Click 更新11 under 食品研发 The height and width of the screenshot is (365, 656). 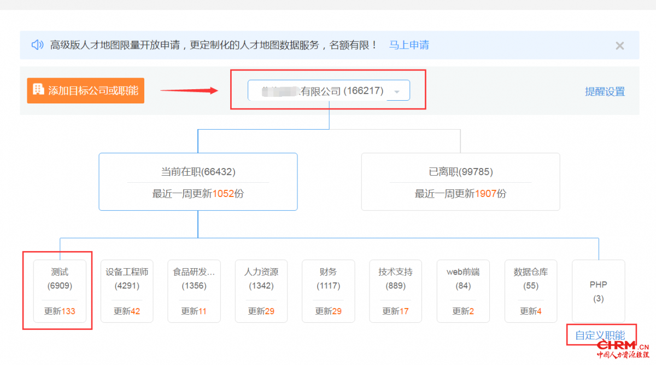coord(194,311)
